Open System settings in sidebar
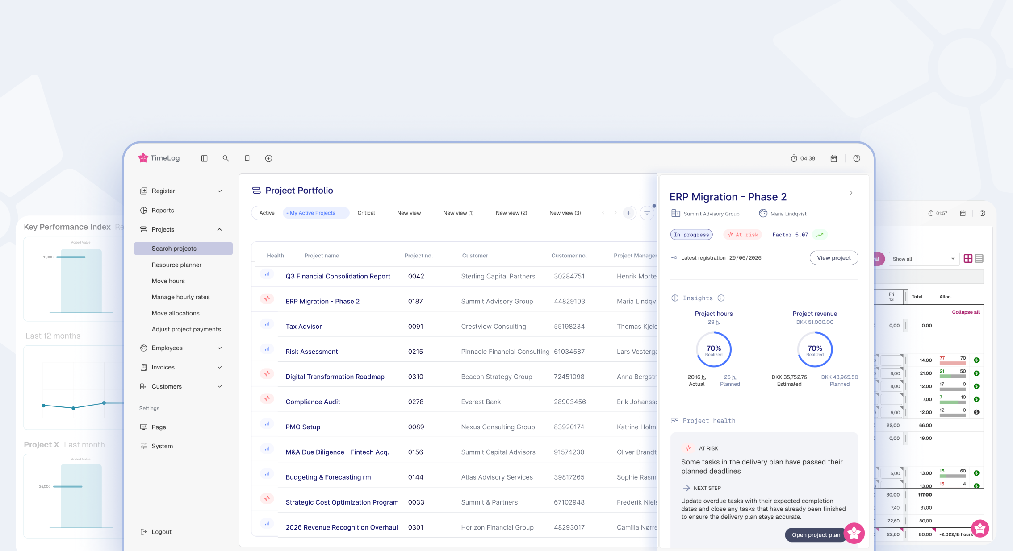This screenshot has width=1013, height=551. (x=156, y=446)
